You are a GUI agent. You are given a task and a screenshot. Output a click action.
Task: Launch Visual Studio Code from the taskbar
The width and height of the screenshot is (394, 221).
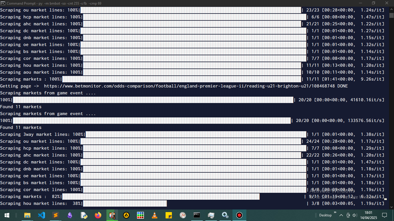point(41,215)
